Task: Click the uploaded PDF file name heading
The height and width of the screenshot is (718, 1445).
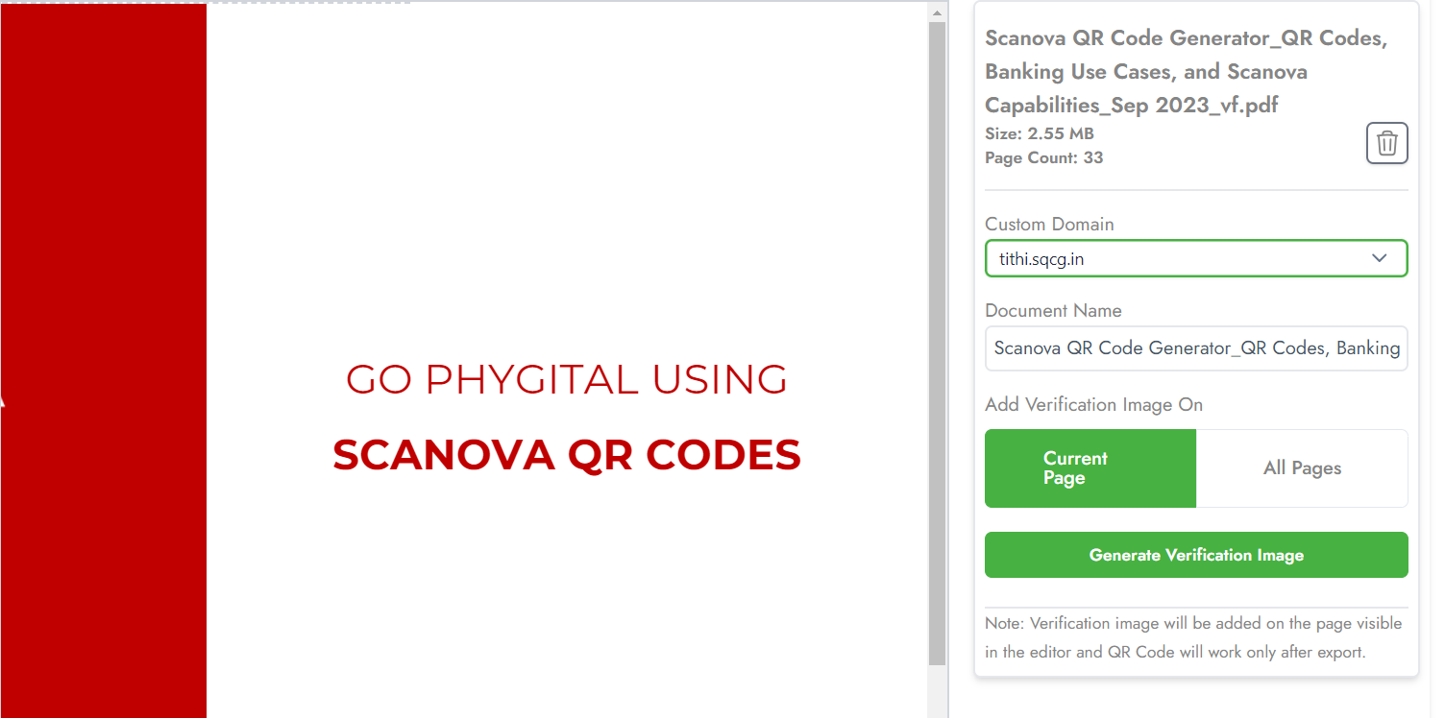Action: (1186, 72)
